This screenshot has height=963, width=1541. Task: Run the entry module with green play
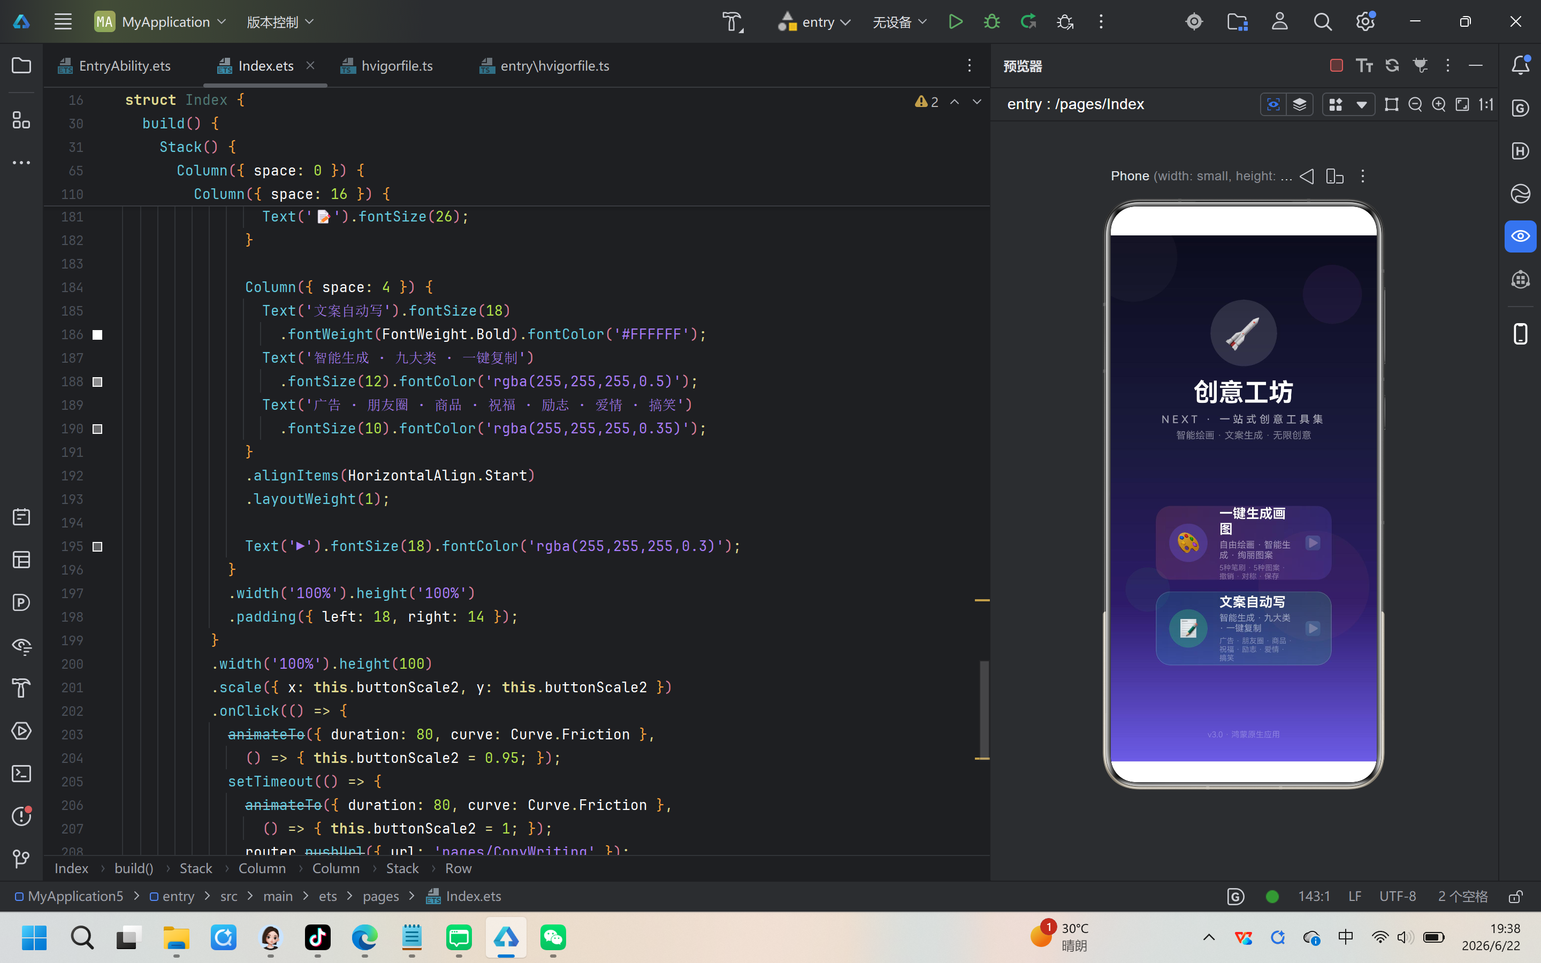(x=955, y=21)
